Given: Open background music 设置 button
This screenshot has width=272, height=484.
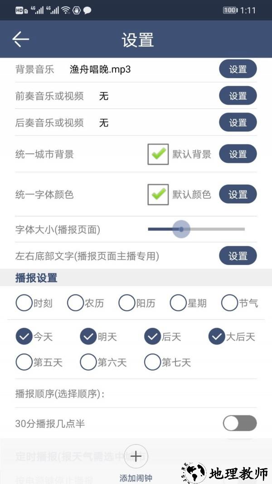Looking at the screenshot, I should pyautogui.click(x=238, y=69).
